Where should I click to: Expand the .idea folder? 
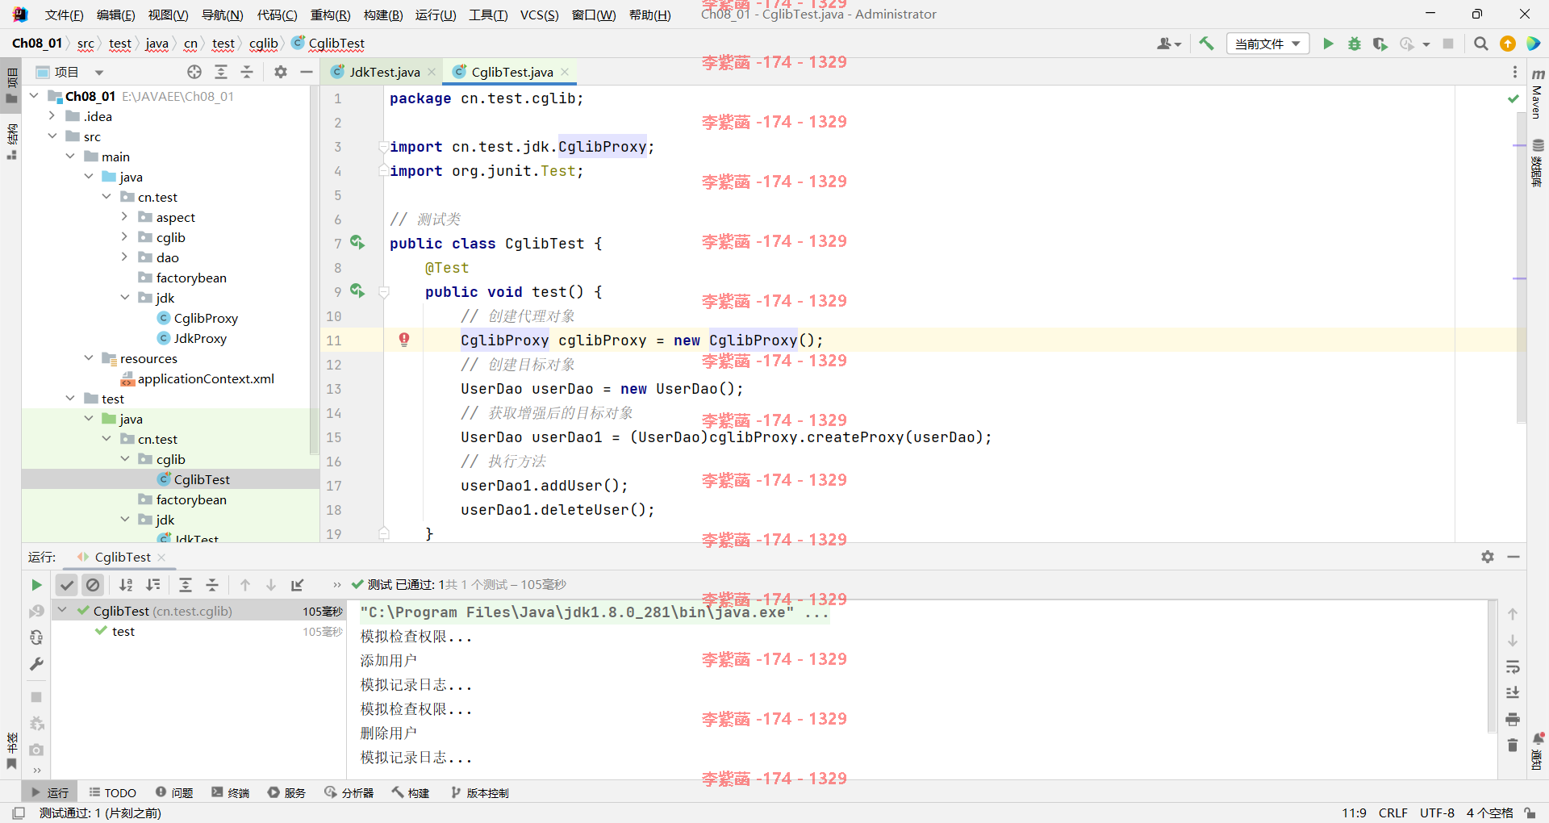52,116
